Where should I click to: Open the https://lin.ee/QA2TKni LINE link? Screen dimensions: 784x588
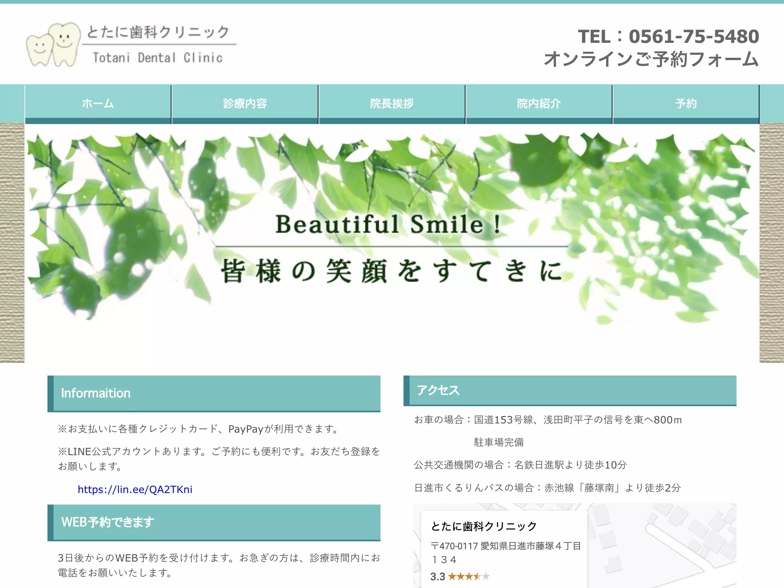(x=135, y=489)
